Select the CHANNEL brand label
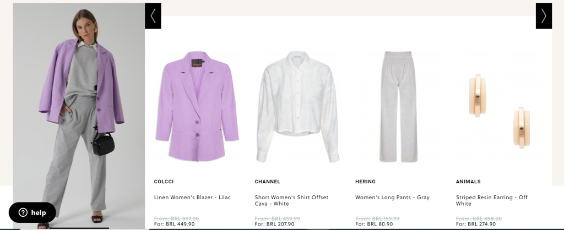Viewport: 564px width, 230px height. click(x=267, y=182)
